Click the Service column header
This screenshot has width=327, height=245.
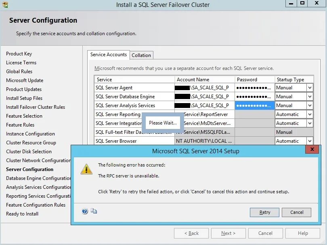tap(134, 80)
